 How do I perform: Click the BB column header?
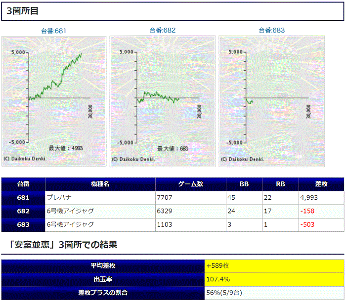(244, 184)
